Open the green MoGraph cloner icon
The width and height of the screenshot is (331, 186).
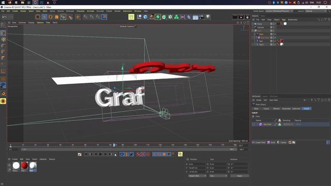176,17
